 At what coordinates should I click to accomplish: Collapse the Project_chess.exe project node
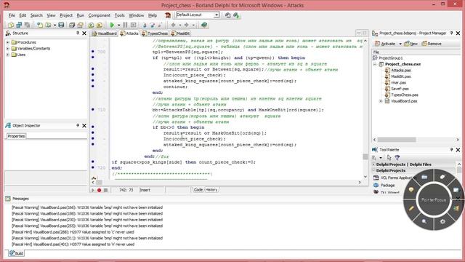click(x=375, y=64)
